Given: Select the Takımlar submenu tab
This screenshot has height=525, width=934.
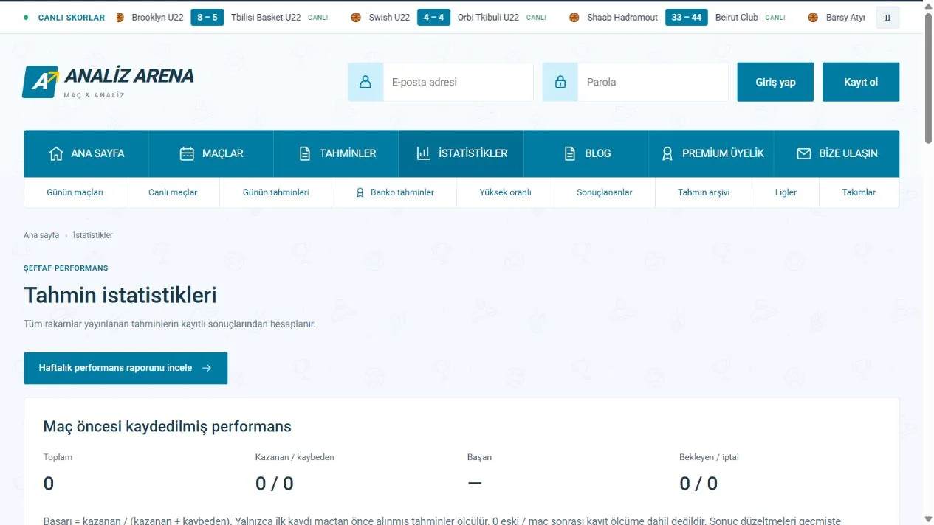Looking at the screenshot, I should [x=859, y=192].
